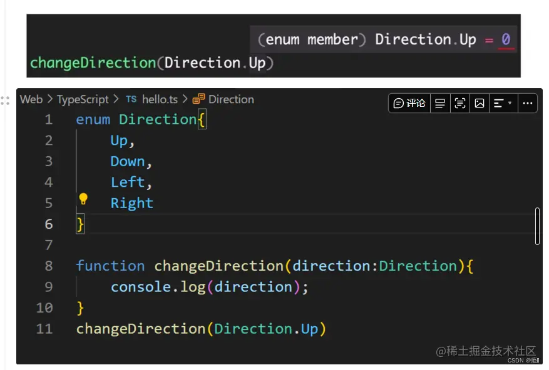The image size is (549, 370).
Task: Click the left-align lines icon
Action: click(498, 103)
